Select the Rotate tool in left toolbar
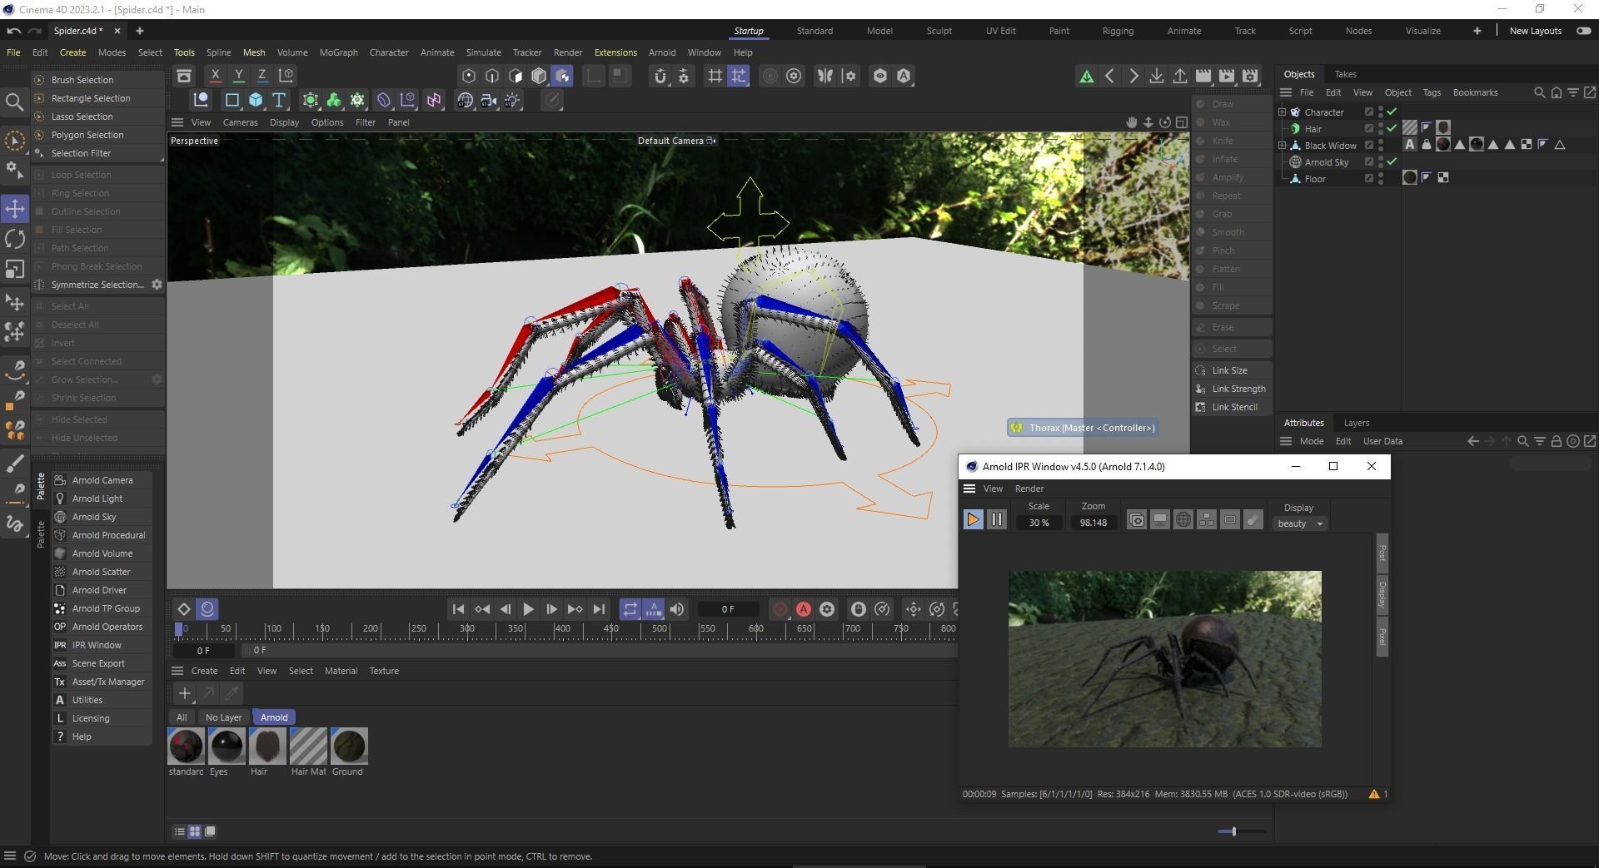This screenshot has width=1599, height=868. [x=15, y=239]
